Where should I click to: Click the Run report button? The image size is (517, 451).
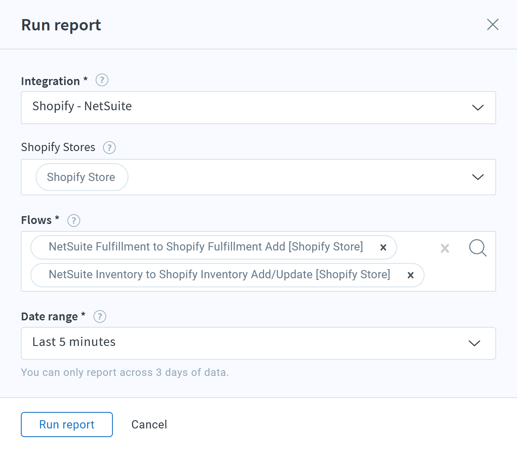point(67,424)
